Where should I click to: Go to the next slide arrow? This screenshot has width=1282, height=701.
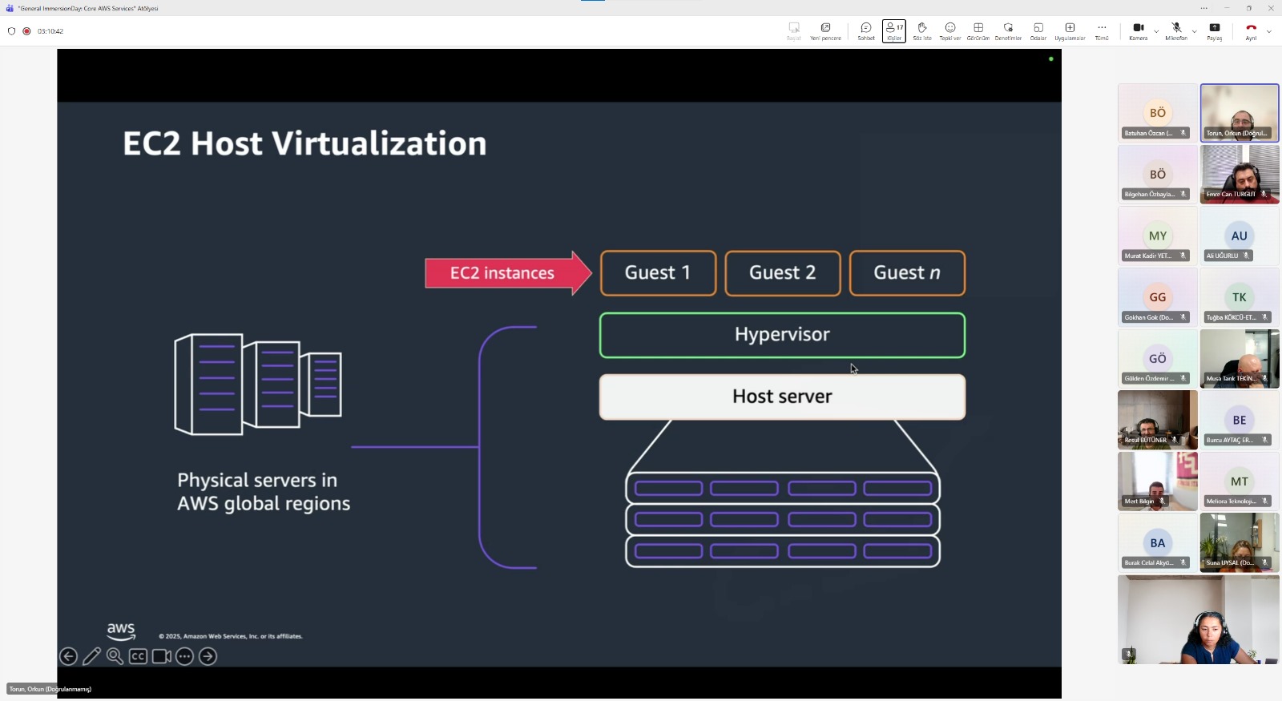(x=208, y=657)
